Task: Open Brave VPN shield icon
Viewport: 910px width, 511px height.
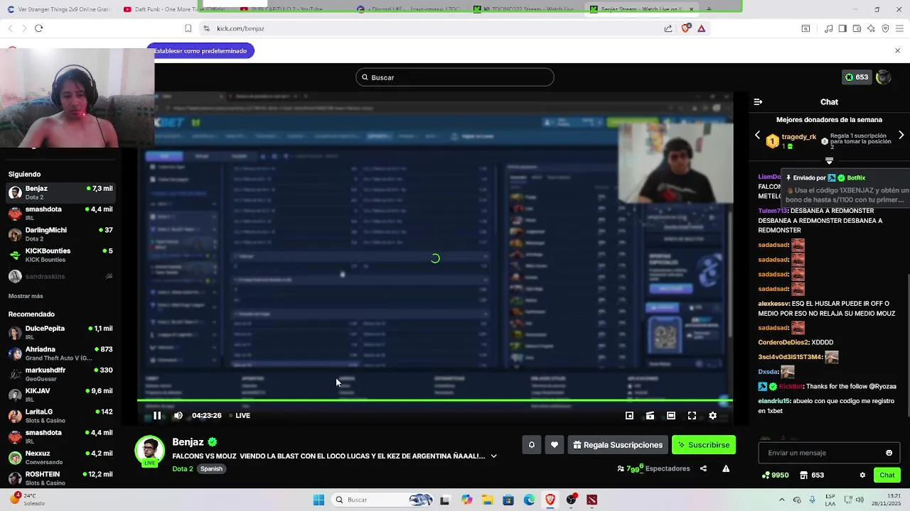Action: tap(886, 28)
